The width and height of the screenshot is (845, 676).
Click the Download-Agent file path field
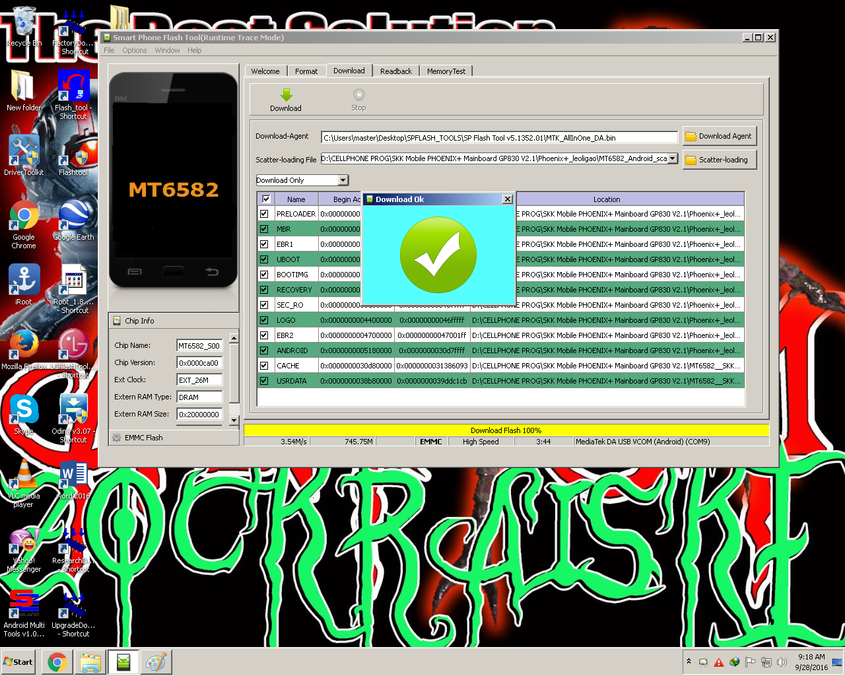(x=499, y=138)
